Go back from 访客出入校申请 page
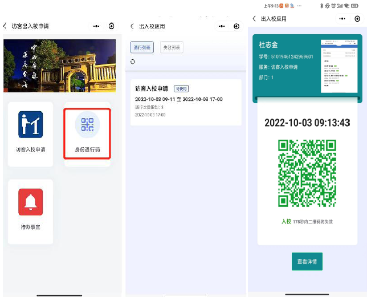 pos(5,26)
